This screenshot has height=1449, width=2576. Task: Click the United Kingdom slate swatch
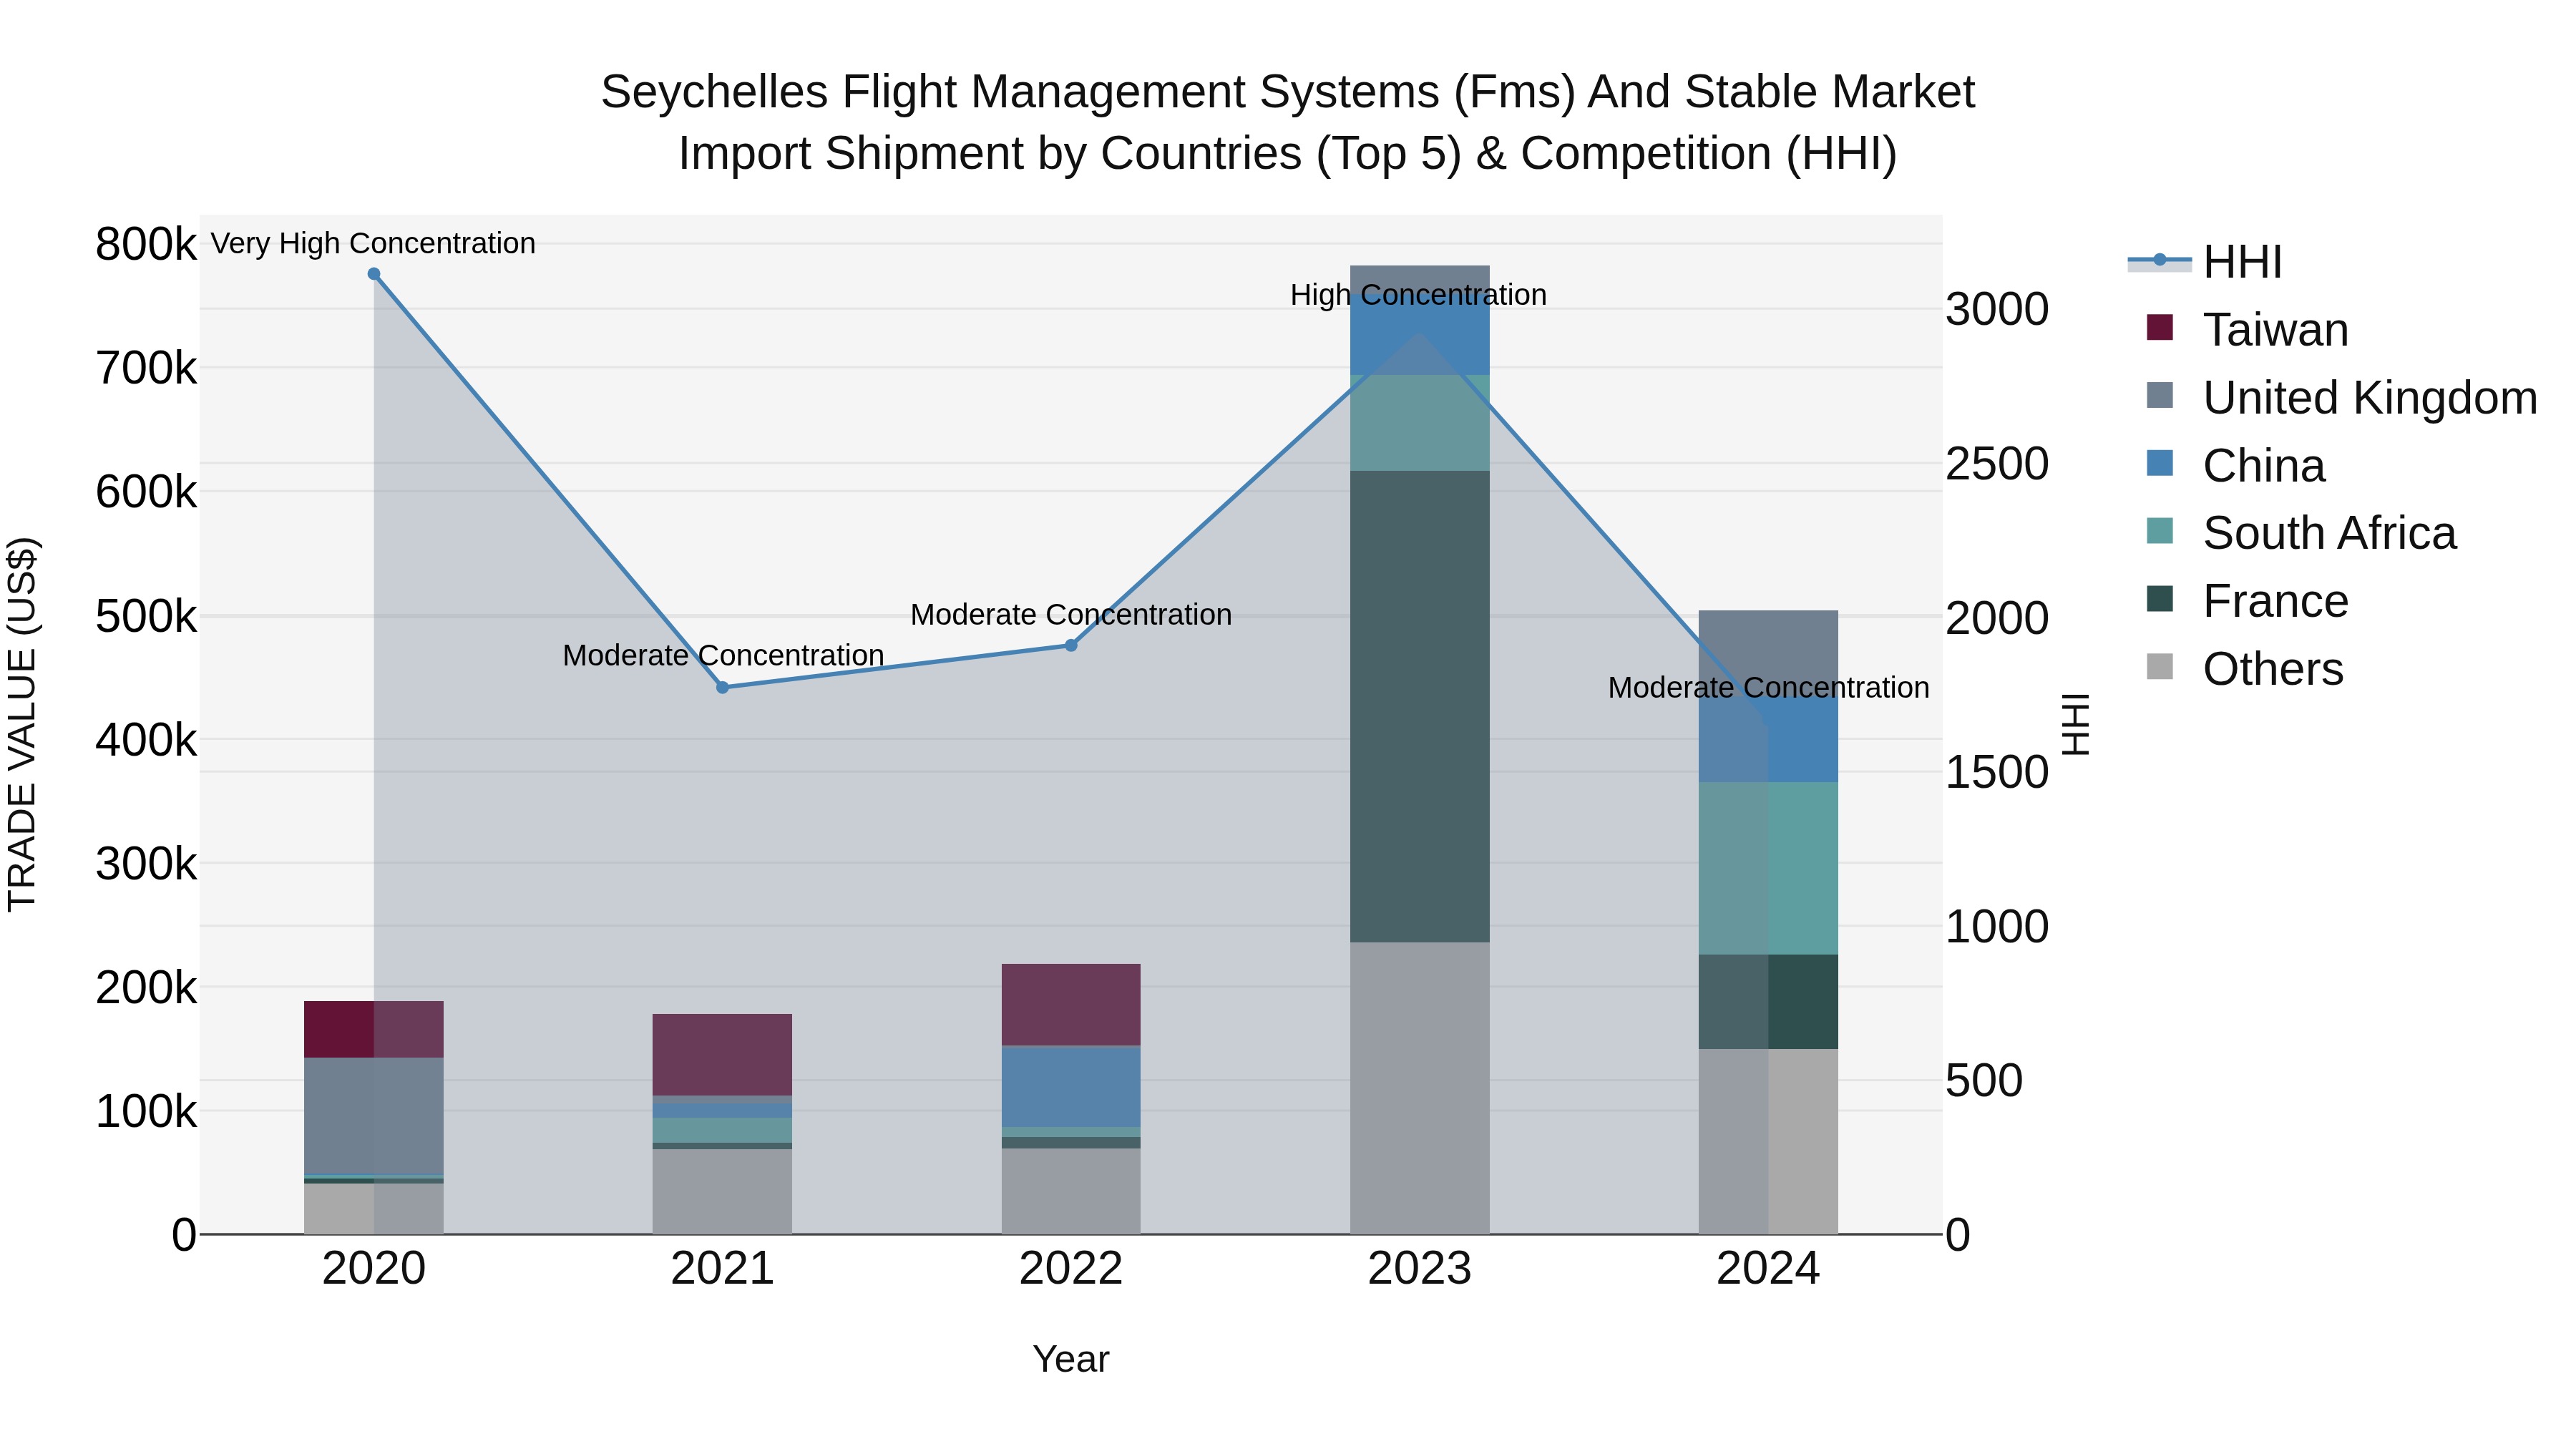tap(2160, 395)
